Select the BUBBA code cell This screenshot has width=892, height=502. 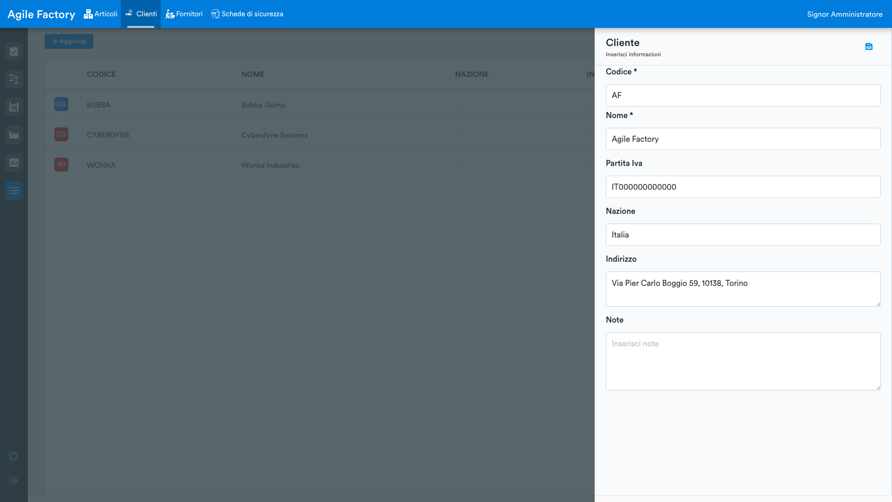(98, 105)
